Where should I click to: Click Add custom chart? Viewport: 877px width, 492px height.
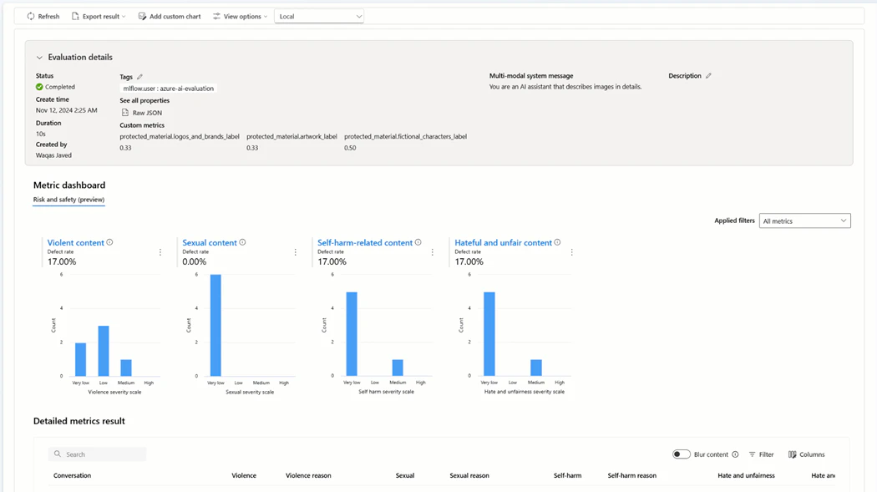(170, 16)
